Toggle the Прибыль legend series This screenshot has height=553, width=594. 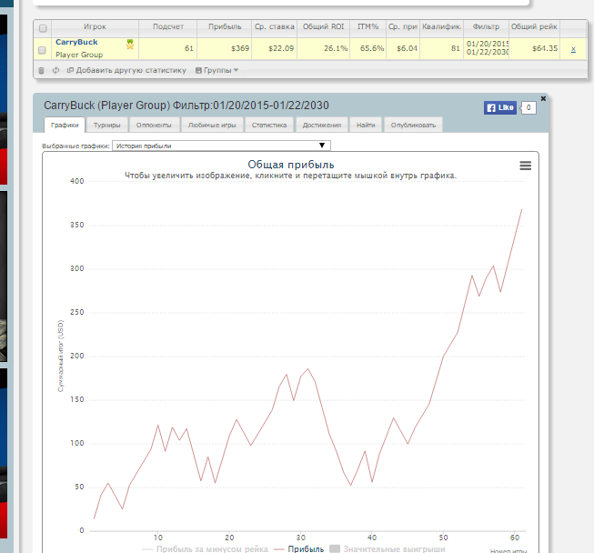(x=299, y=548)
